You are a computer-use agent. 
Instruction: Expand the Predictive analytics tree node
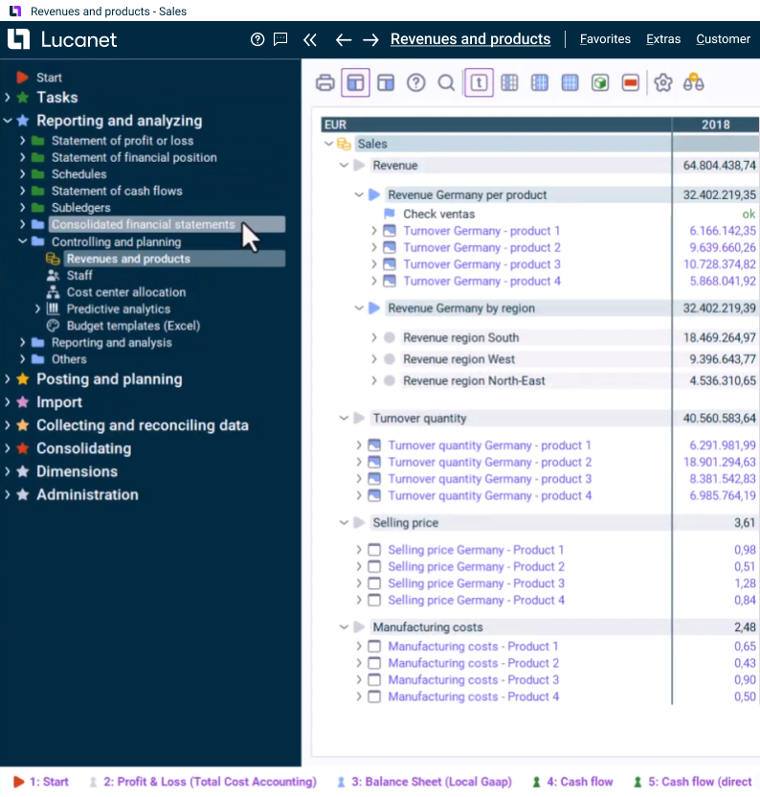click(38, 308)
